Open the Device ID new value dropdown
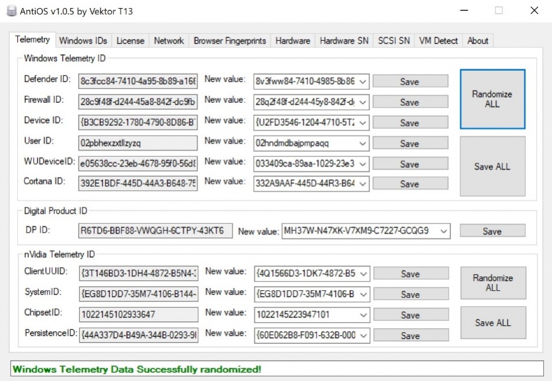Screen dimensions: 552x381 tap(364, 122)
